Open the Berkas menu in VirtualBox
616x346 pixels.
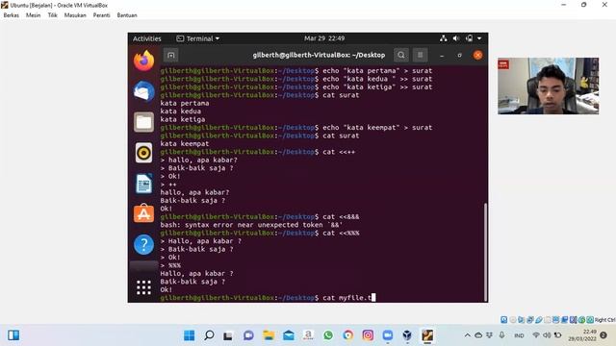point(11,15)
